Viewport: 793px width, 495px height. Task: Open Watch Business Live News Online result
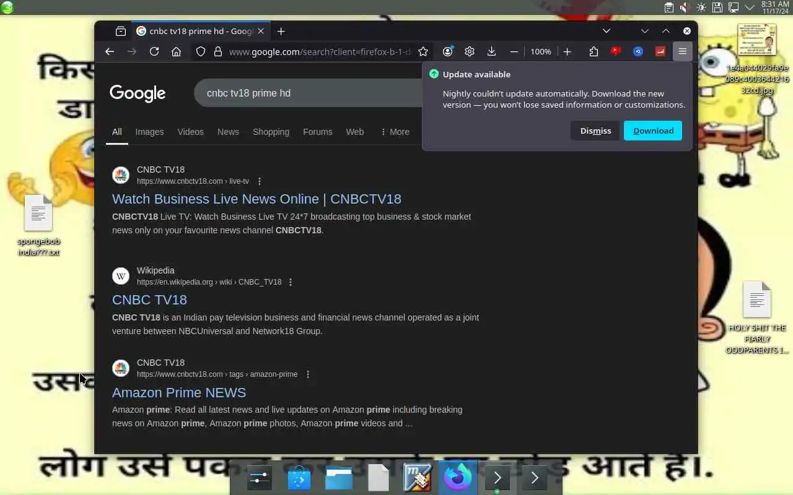(256, 199)
